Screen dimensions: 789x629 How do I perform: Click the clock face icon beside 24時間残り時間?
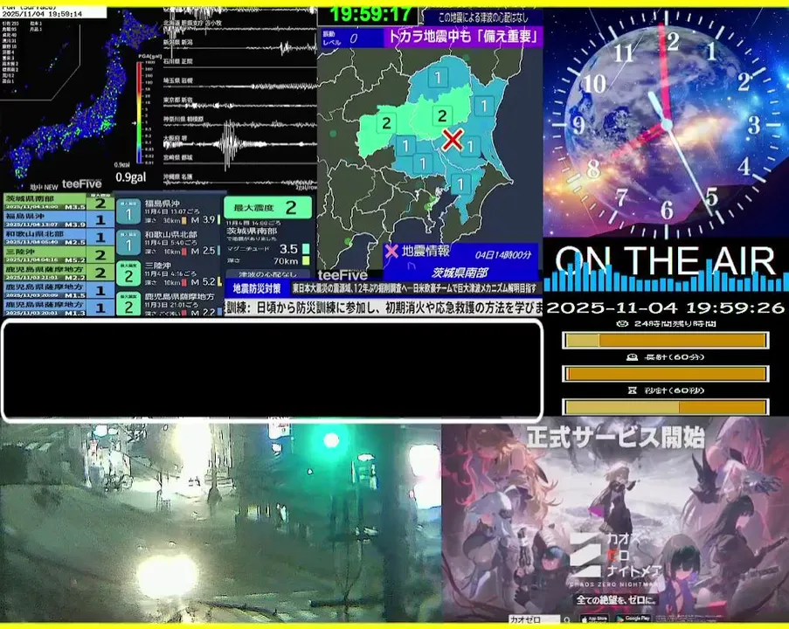[x=622, y=323]
